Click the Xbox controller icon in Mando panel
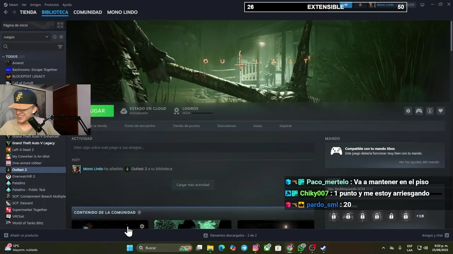The height and width of the screenshot is (254, 453). pos(336,151)
